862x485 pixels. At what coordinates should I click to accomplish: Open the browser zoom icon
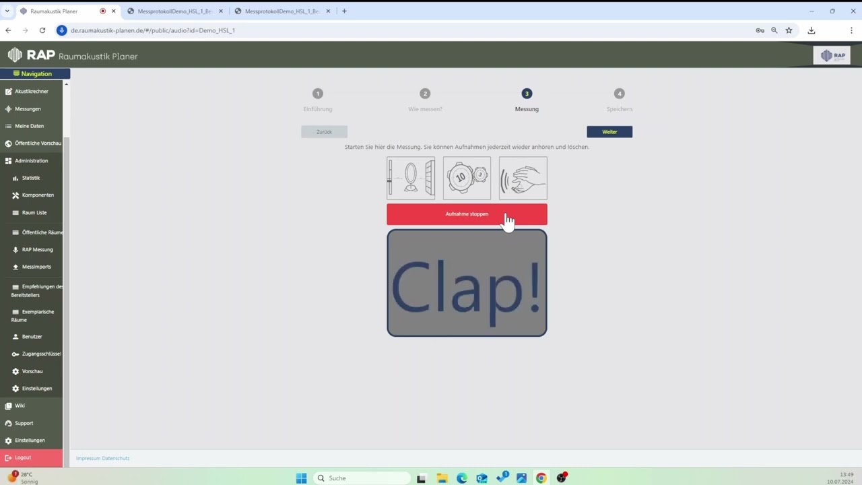(774, 30)
